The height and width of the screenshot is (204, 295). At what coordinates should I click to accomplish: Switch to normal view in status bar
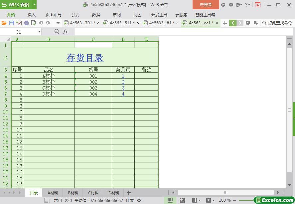(x=170, y=200)
